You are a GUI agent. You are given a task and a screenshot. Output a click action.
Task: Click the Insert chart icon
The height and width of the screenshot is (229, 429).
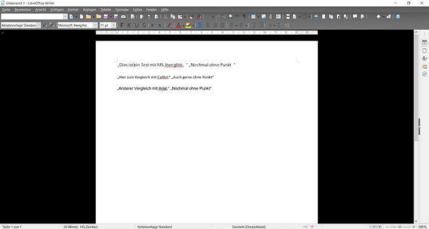coord(270,17)
